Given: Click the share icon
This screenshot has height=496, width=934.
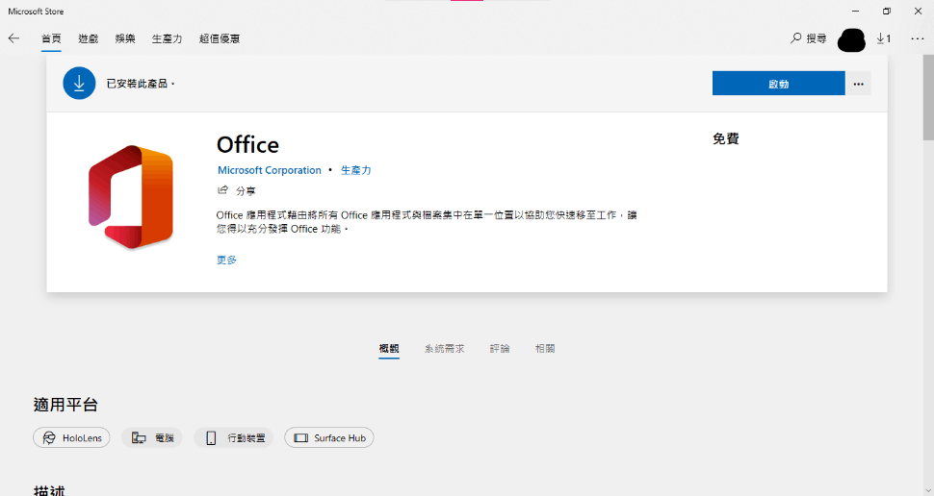Looking at the screenshot, I should [x=222, y=190].
